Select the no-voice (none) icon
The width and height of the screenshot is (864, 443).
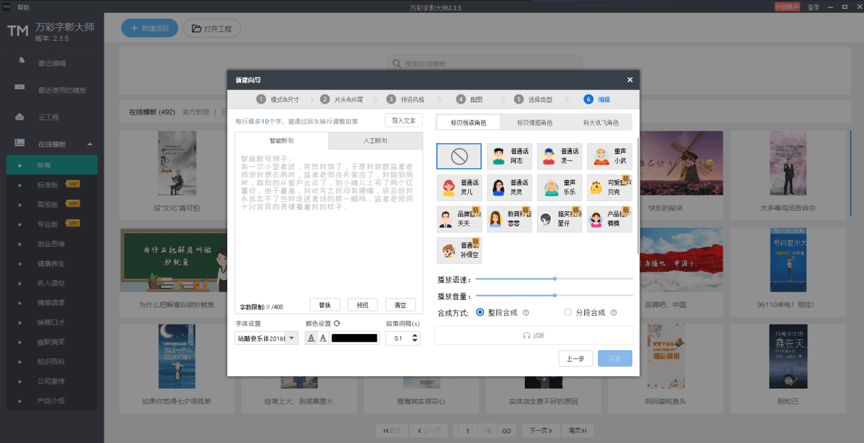pyautogui.click(x=459, y=156)
